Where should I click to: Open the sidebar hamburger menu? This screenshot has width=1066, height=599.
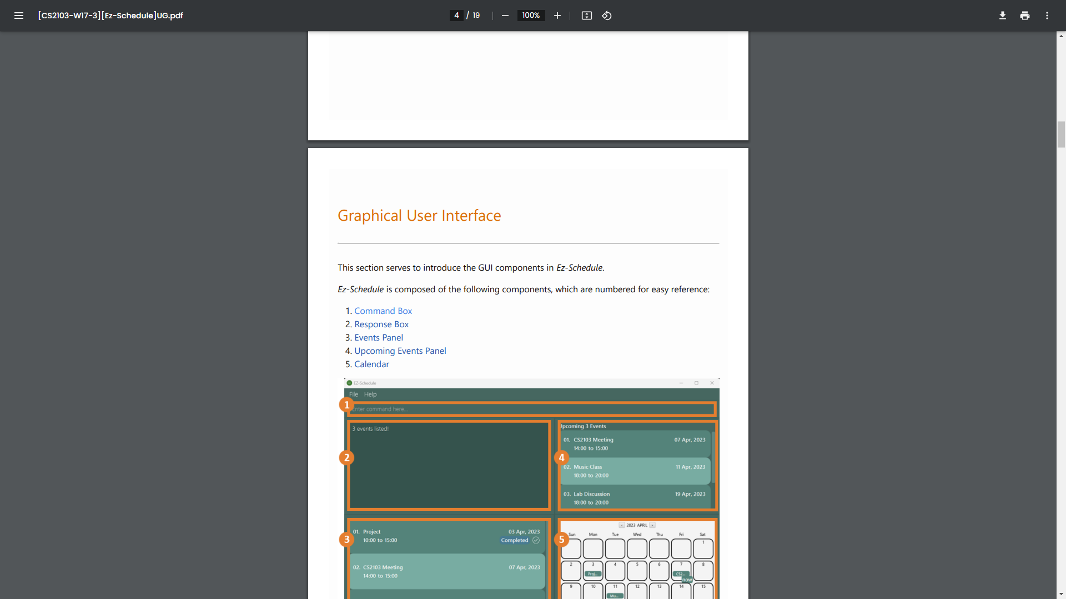pos(19,16)
